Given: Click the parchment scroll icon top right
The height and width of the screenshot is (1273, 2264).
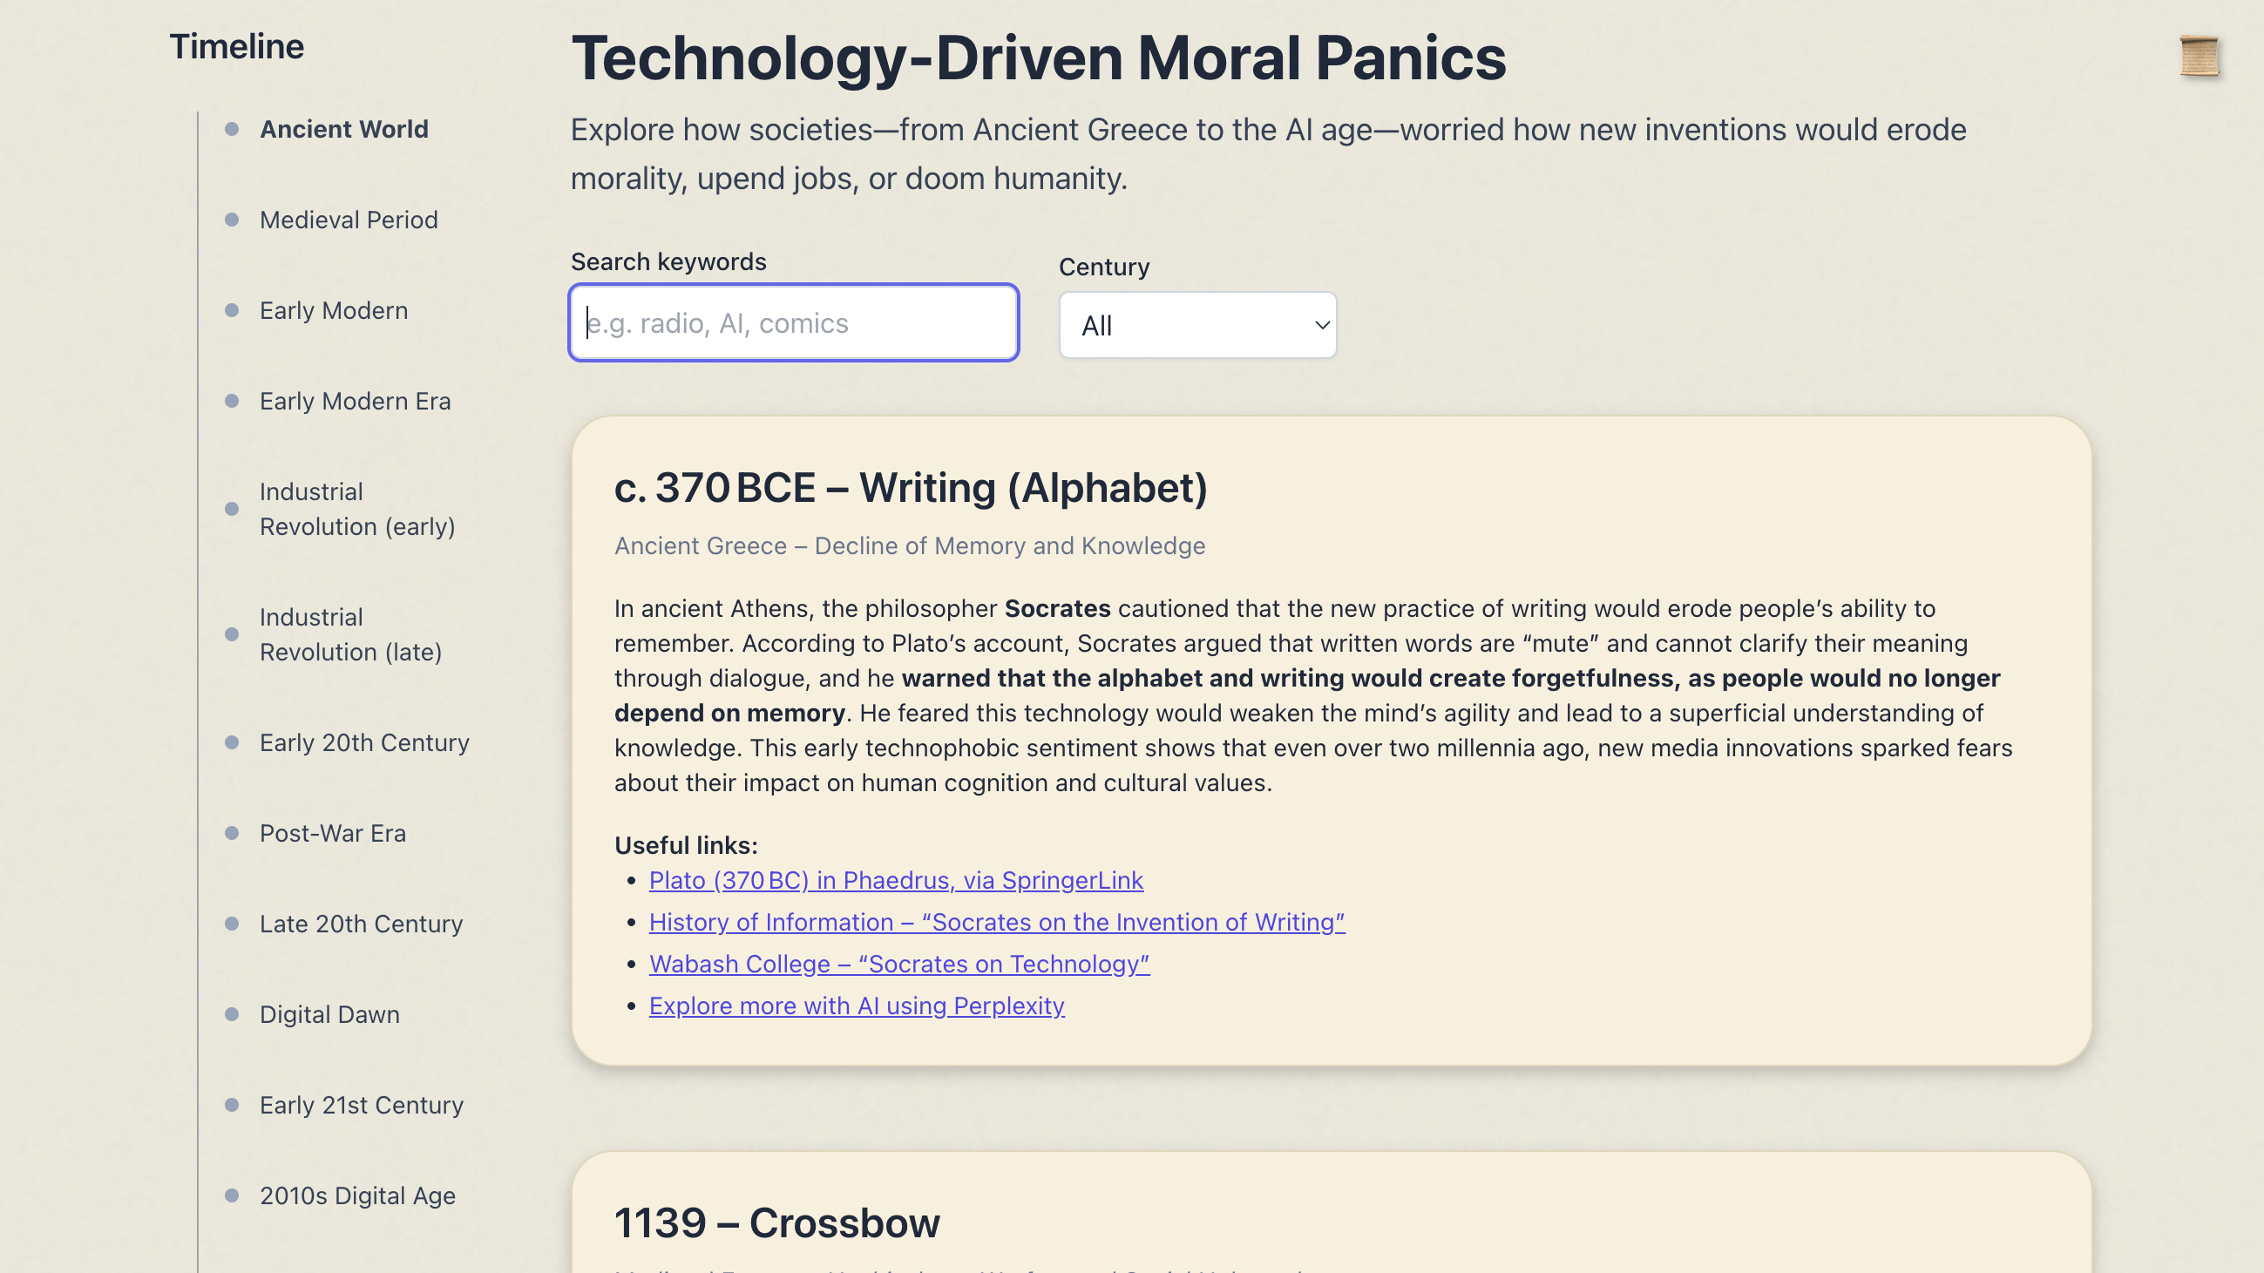Looking at the screenshot, I should [2199, 58].
